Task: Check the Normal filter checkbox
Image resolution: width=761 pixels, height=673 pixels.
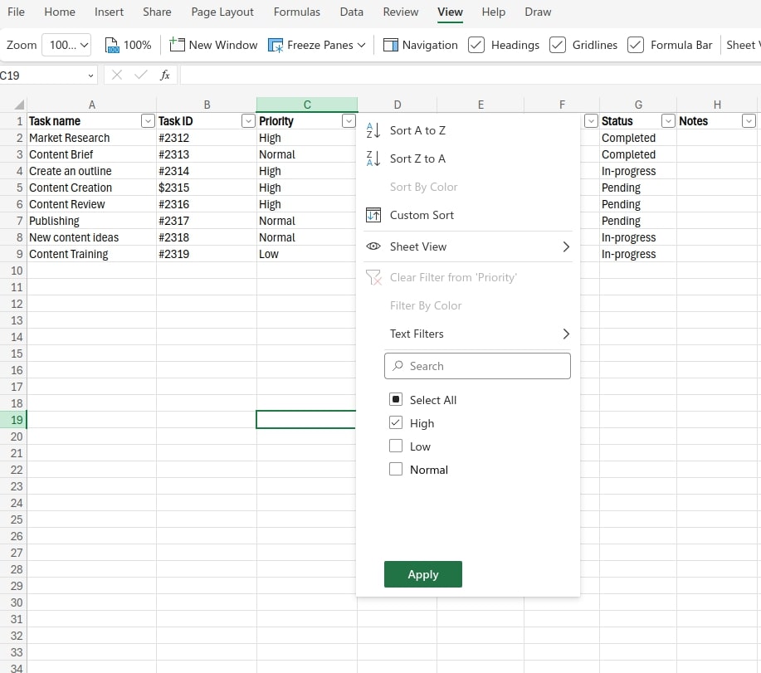Action: tap(396, 469)
